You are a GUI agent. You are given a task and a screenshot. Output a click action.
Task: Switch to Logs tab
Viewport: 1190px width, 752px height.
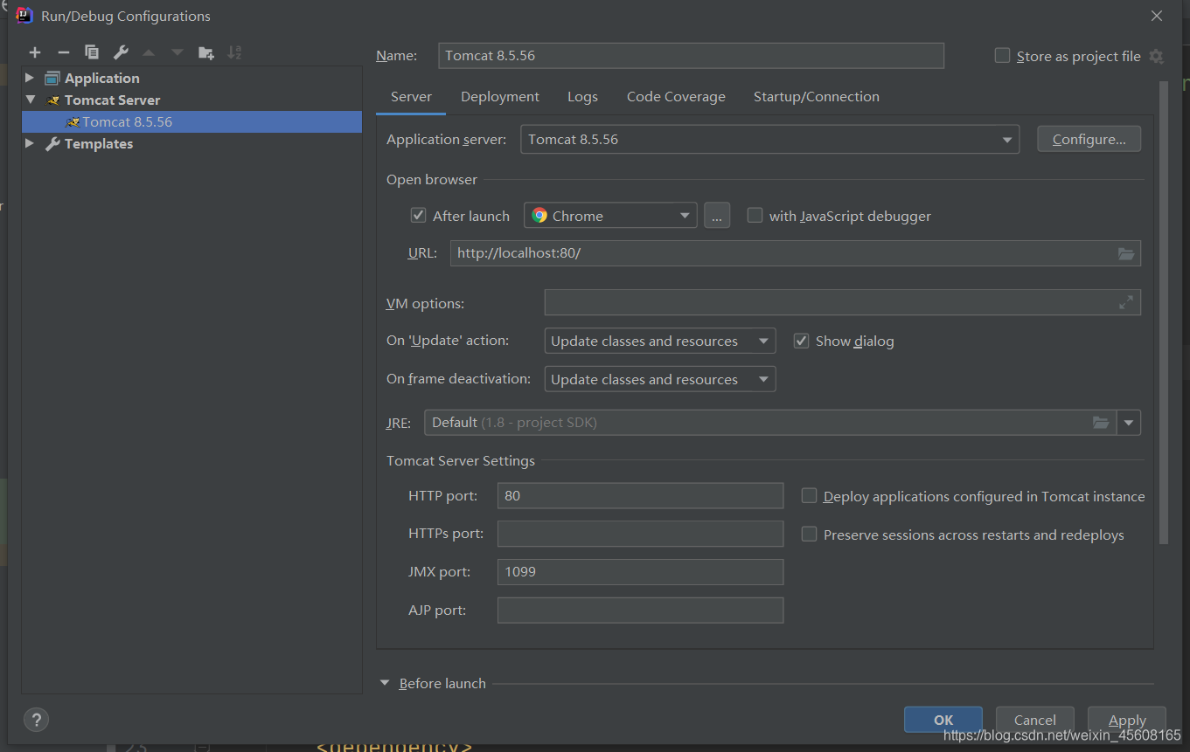[582, 97]
